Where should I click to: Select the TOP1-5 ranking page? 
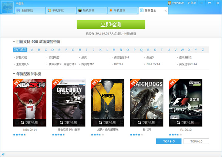click(x=169, y=141)
